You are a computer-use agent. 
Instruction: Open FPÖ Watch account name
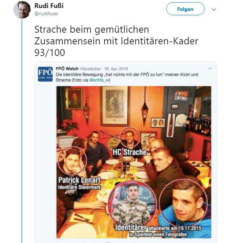point(67,69)
